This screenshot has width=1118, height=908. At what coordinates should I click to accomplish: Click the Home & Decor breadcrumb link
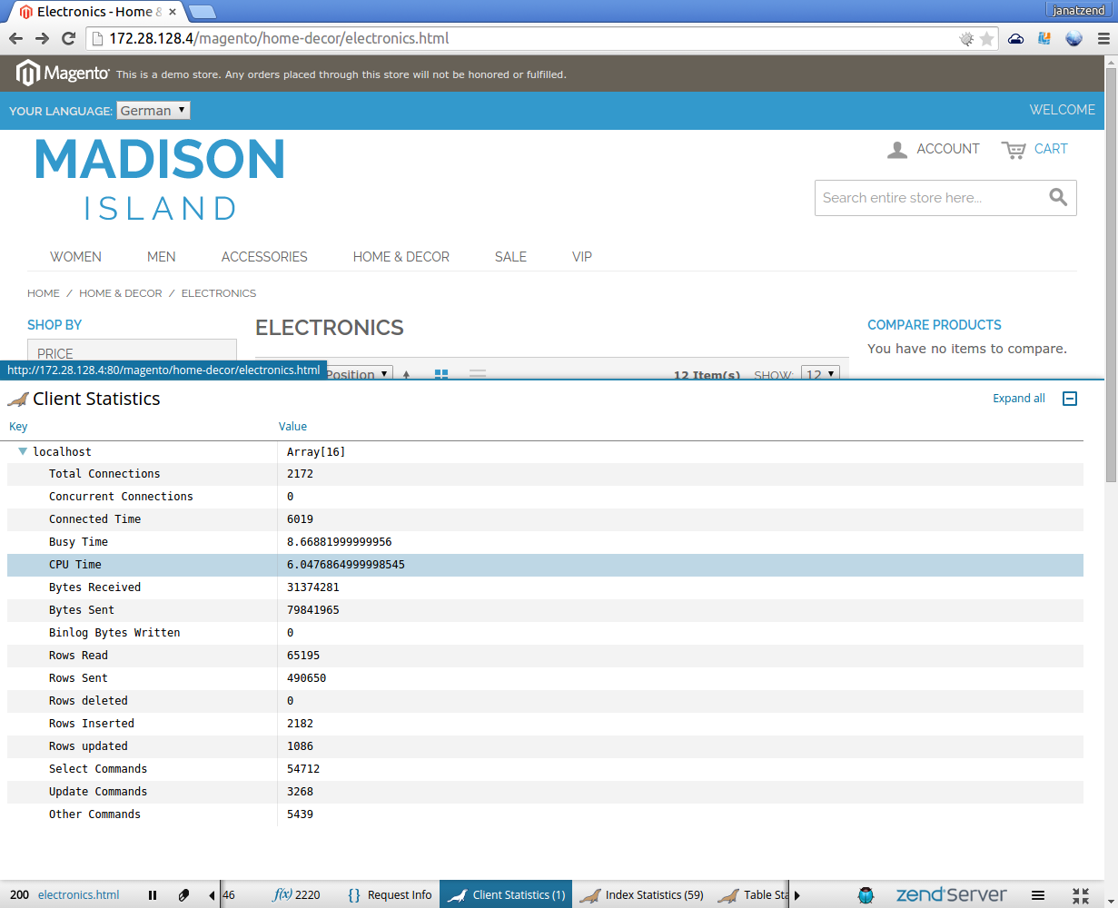(121, 293)
